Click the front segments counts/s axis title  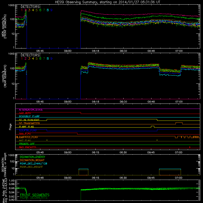click(4, 26)
